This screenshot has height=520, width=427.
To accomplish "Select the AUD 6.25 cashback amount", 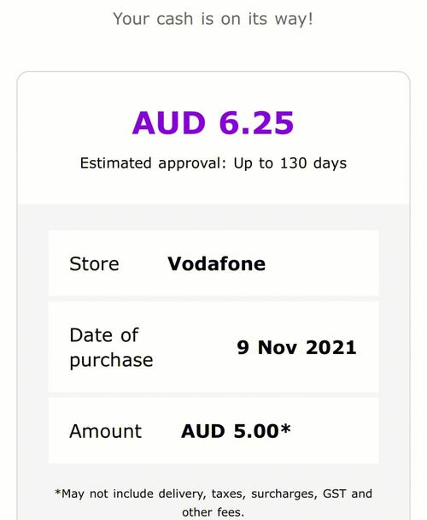I will pyautogui.click(x=213, y=123).
